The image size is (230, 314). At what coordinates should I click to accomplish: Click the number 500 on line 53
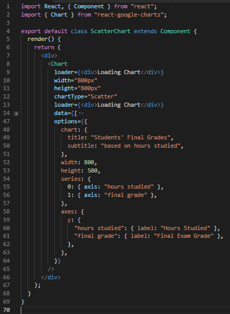[x=92, y=170]
